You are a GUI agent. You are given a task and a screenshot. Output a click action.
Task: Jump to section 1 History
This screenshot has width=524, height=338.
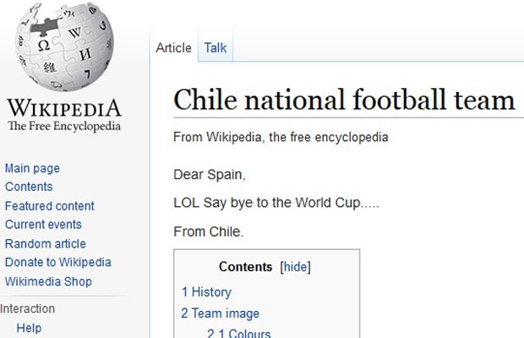(206, 292)
